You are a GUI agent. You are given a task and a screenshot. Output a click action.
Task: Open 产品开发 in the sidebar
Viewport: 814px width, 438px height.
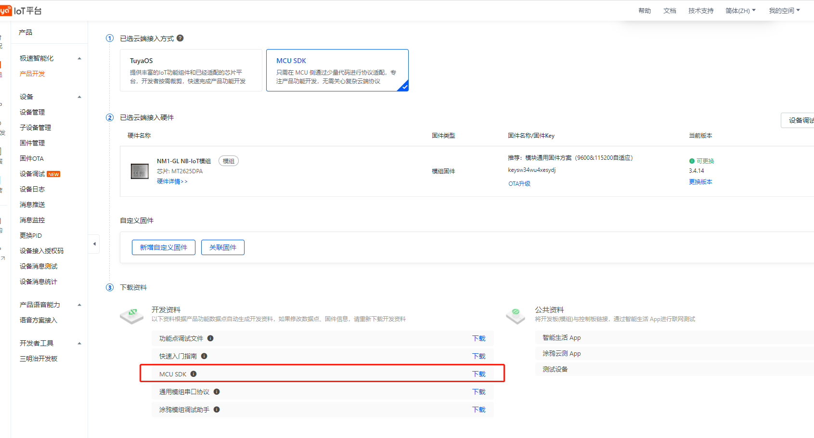point(32,74)
